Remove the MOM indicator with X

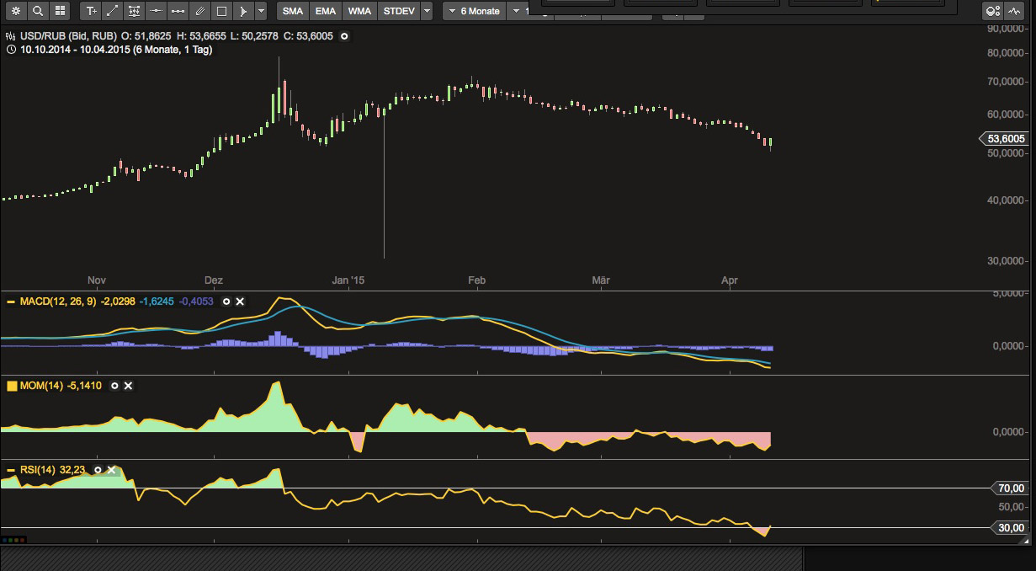point(128,386)
